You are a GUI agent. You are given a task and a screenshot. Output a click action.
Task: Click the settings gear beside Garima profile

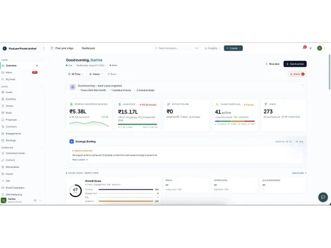tap(35, 200)
